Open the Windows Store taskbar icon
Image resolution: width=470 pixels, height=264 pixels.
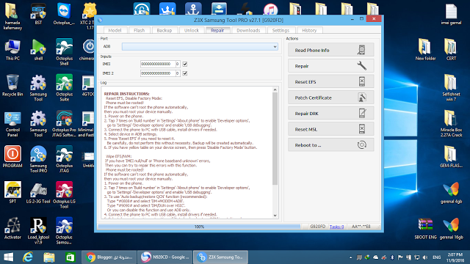point(70,257)
